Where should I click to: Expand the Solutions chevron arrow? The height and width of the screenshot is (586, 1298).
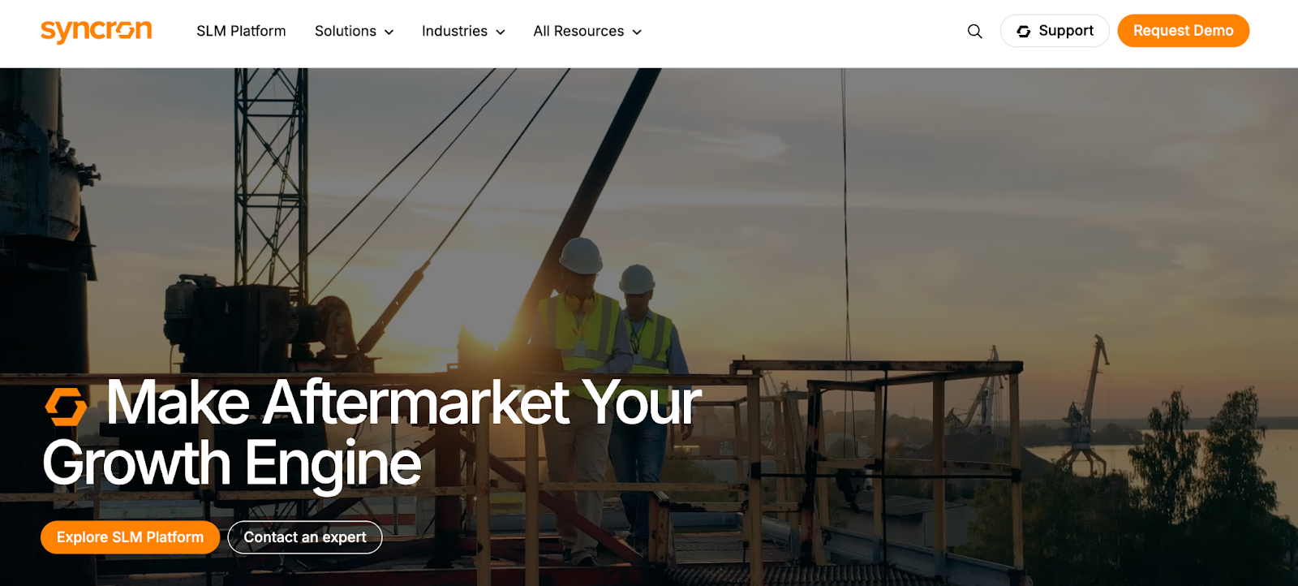pos(389,32)
